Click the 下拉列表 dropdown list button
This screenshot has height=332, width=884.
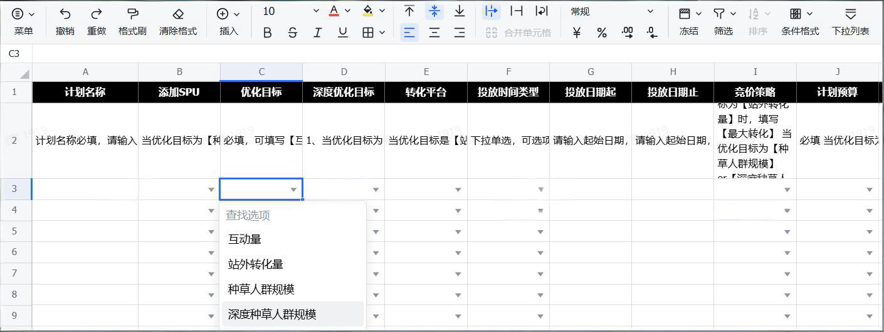point(850,21)
